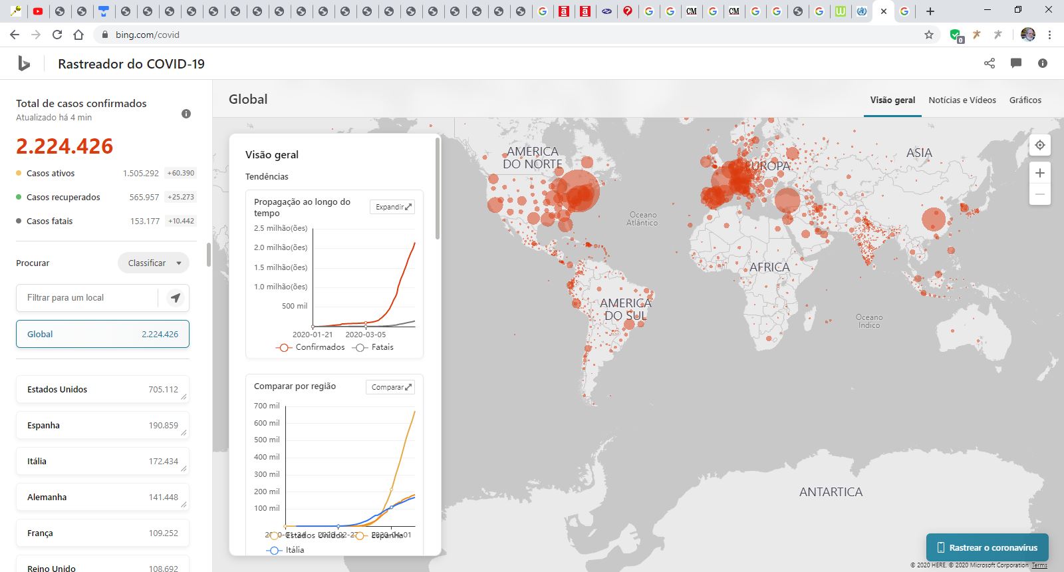
Task: Use my location arrow in filter box
Action: [176, 298]
